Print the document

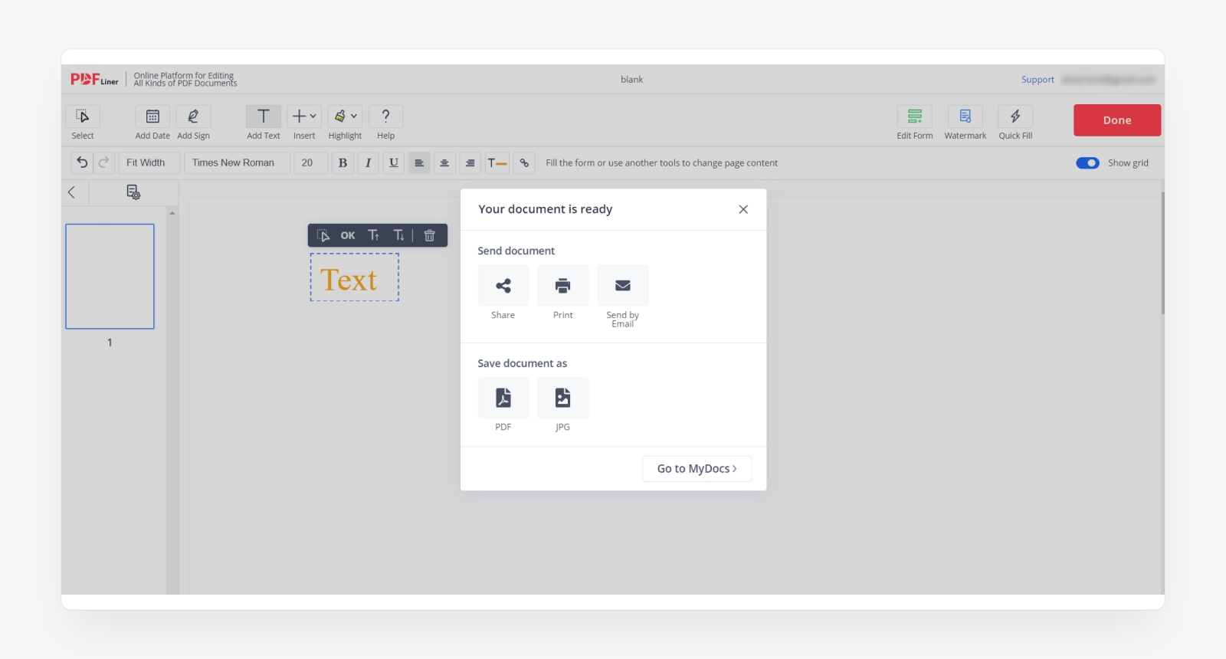coord(563,286)
